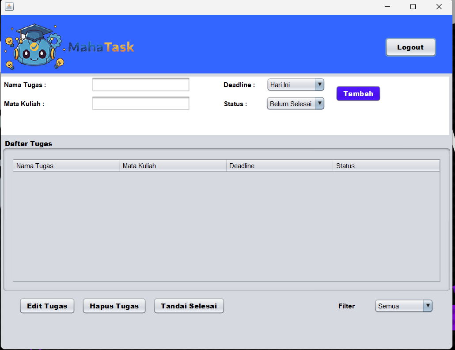Minimize the MahaTask window
This screenshot has width=455, height=350.
387,7
